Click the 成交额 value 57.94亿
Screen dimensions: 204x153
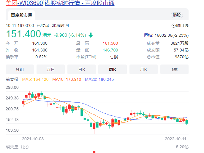pos(181,50)
